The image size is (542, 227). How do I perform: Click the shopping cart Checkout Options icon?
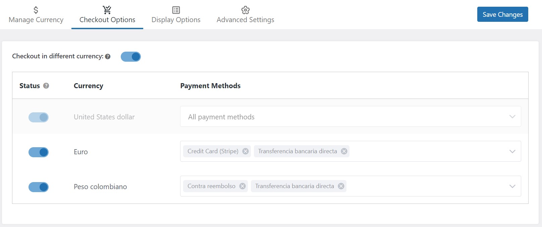[x=107, y=10]
